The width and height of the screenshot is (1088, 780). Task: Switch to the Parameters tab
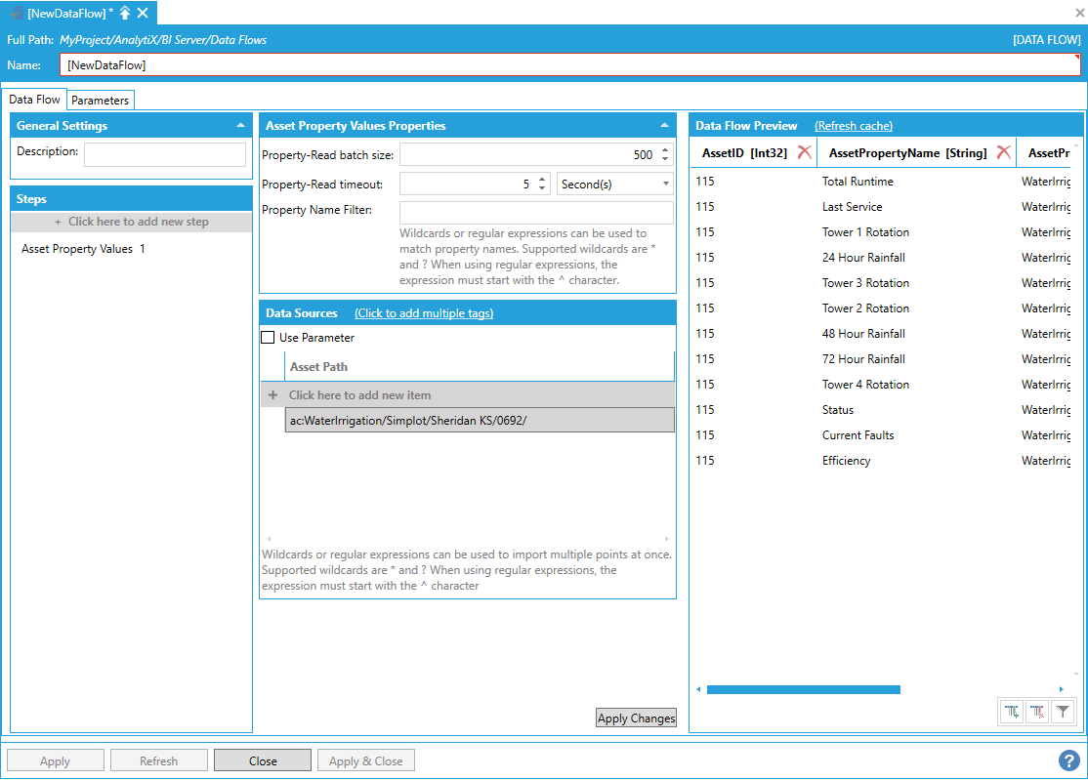point(100,101)
